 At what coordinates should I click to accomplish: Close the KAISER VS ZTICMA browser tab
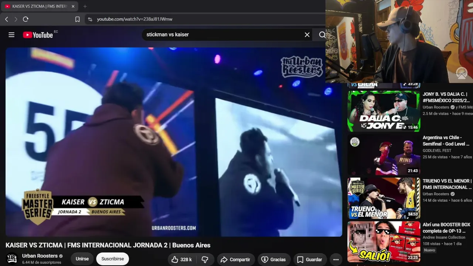pyautogui.click(x=73, y=6)
